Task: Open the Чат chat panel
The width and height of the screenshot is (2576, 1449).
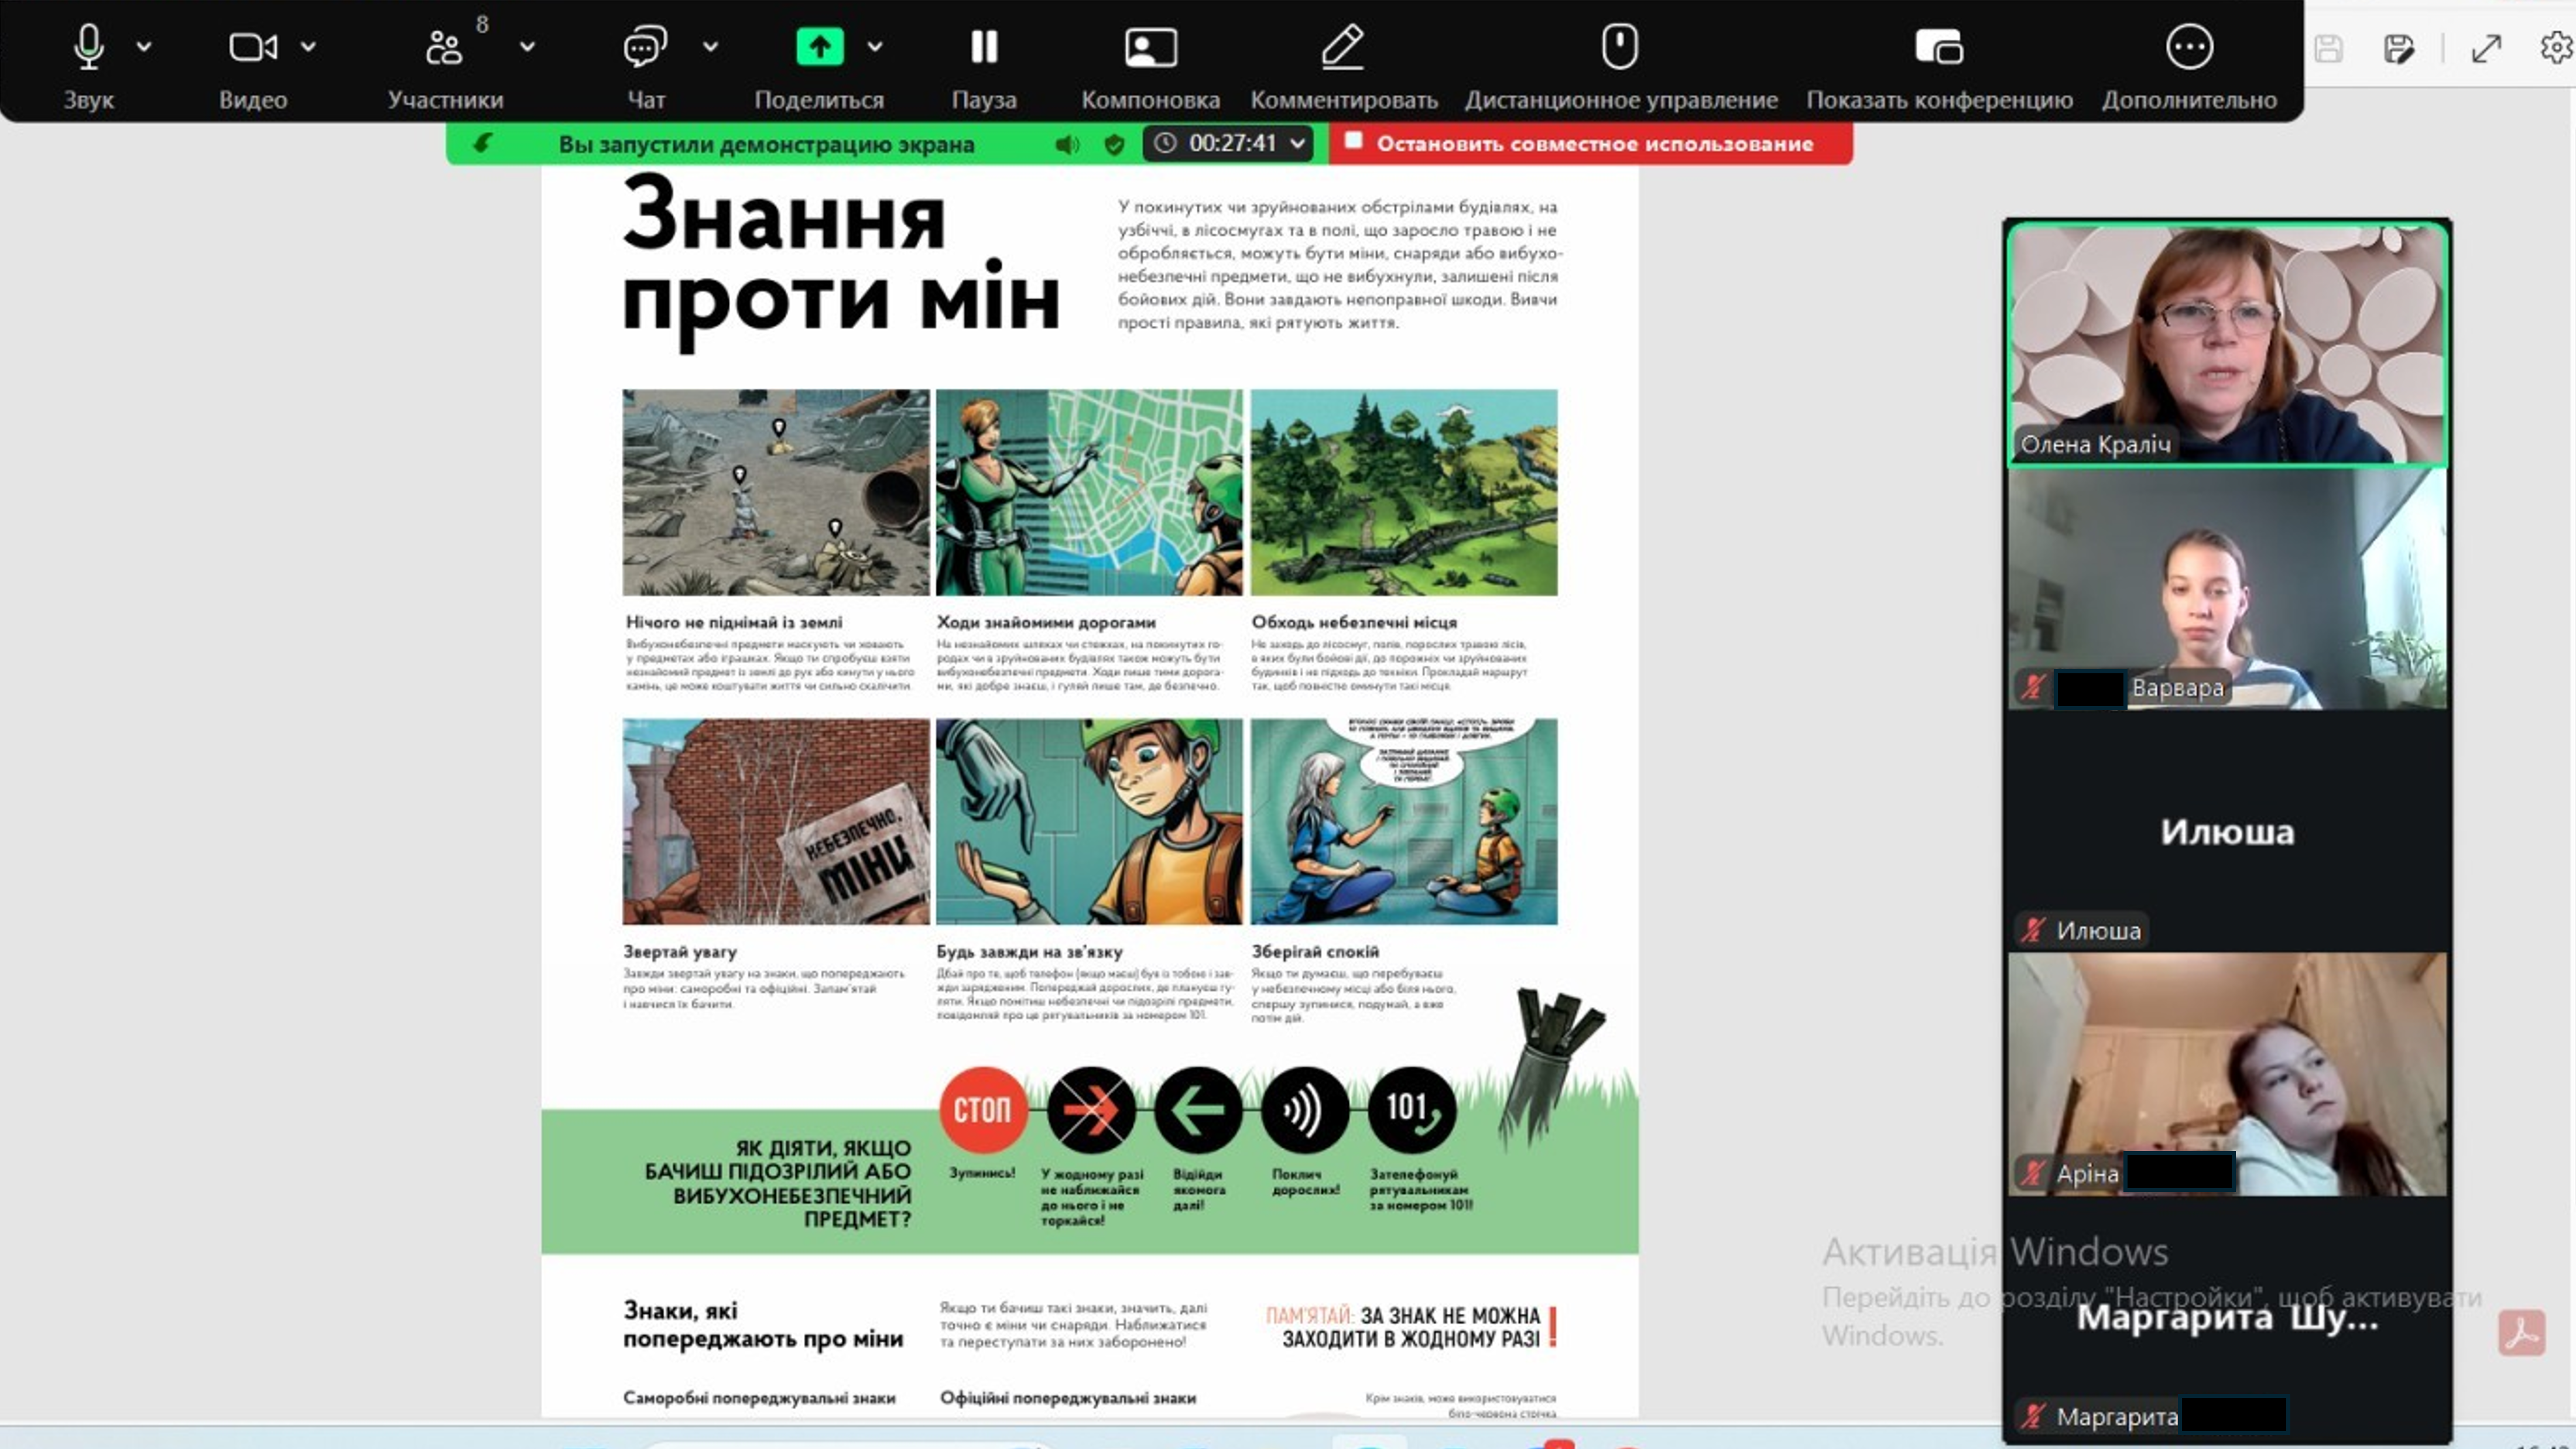Action: (645, 47)
